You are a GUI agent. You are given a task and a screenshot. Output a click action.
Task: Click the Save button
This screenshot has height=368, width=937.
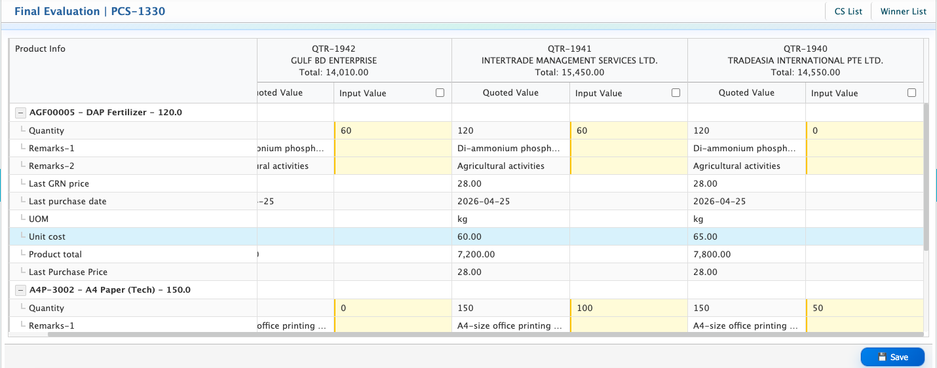click(892, 357)
